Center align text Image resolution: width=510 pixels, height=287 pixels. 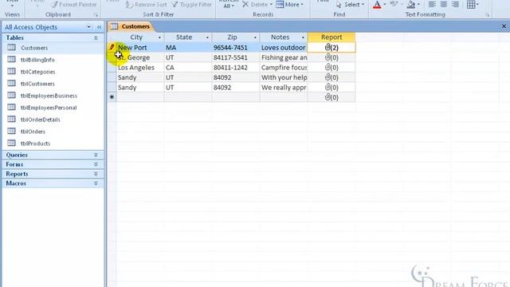click(444, 5)
